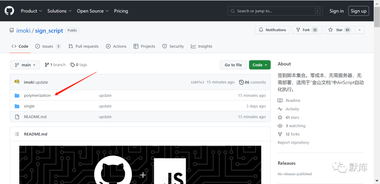Open the polymerization folder

click(37, 95)
